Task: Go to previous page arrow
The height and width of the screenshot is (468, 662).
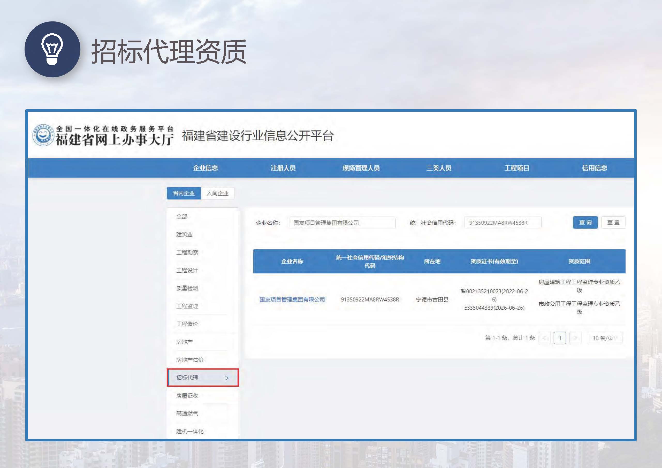Action: click(x=544, y=338)
